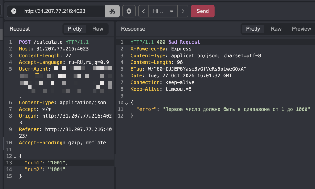This screenshot has width=315, height=189.
Task: Click the Origin header line
Action: pos(65,119)
